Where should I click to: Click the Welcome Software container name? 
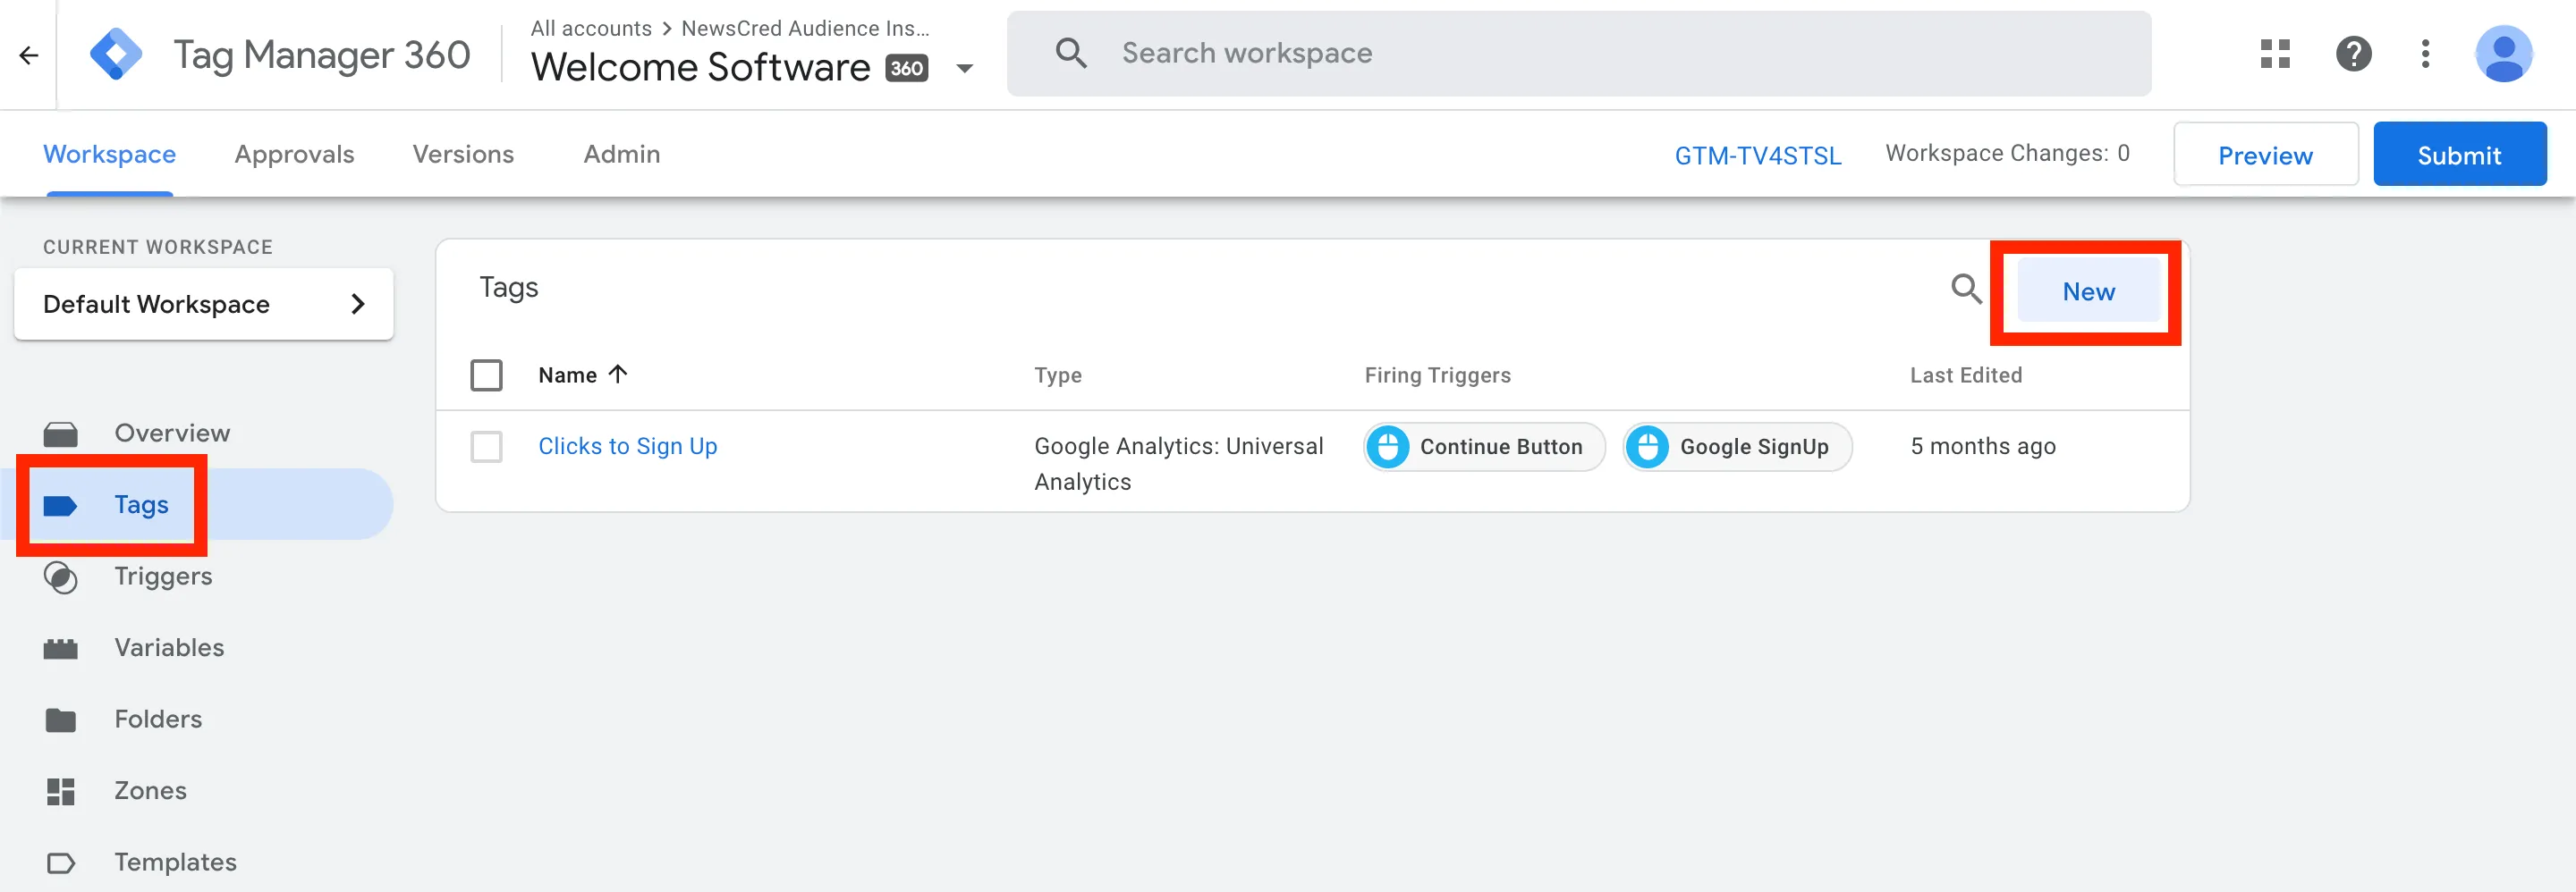(x=700, y=68)
